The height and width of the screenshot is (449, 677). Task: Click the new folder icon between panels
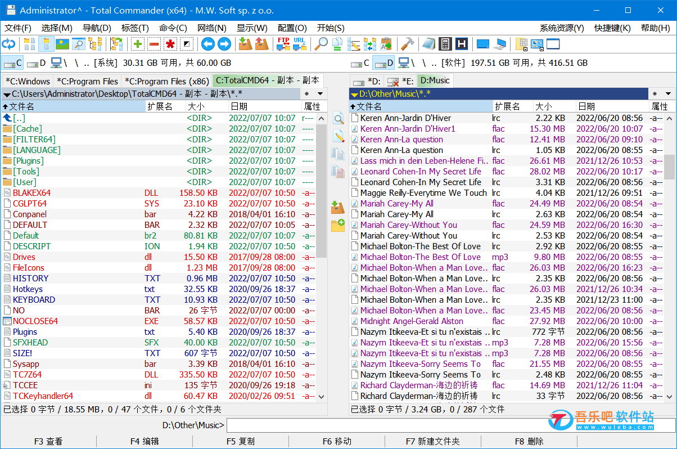click(x=338, y=226)
